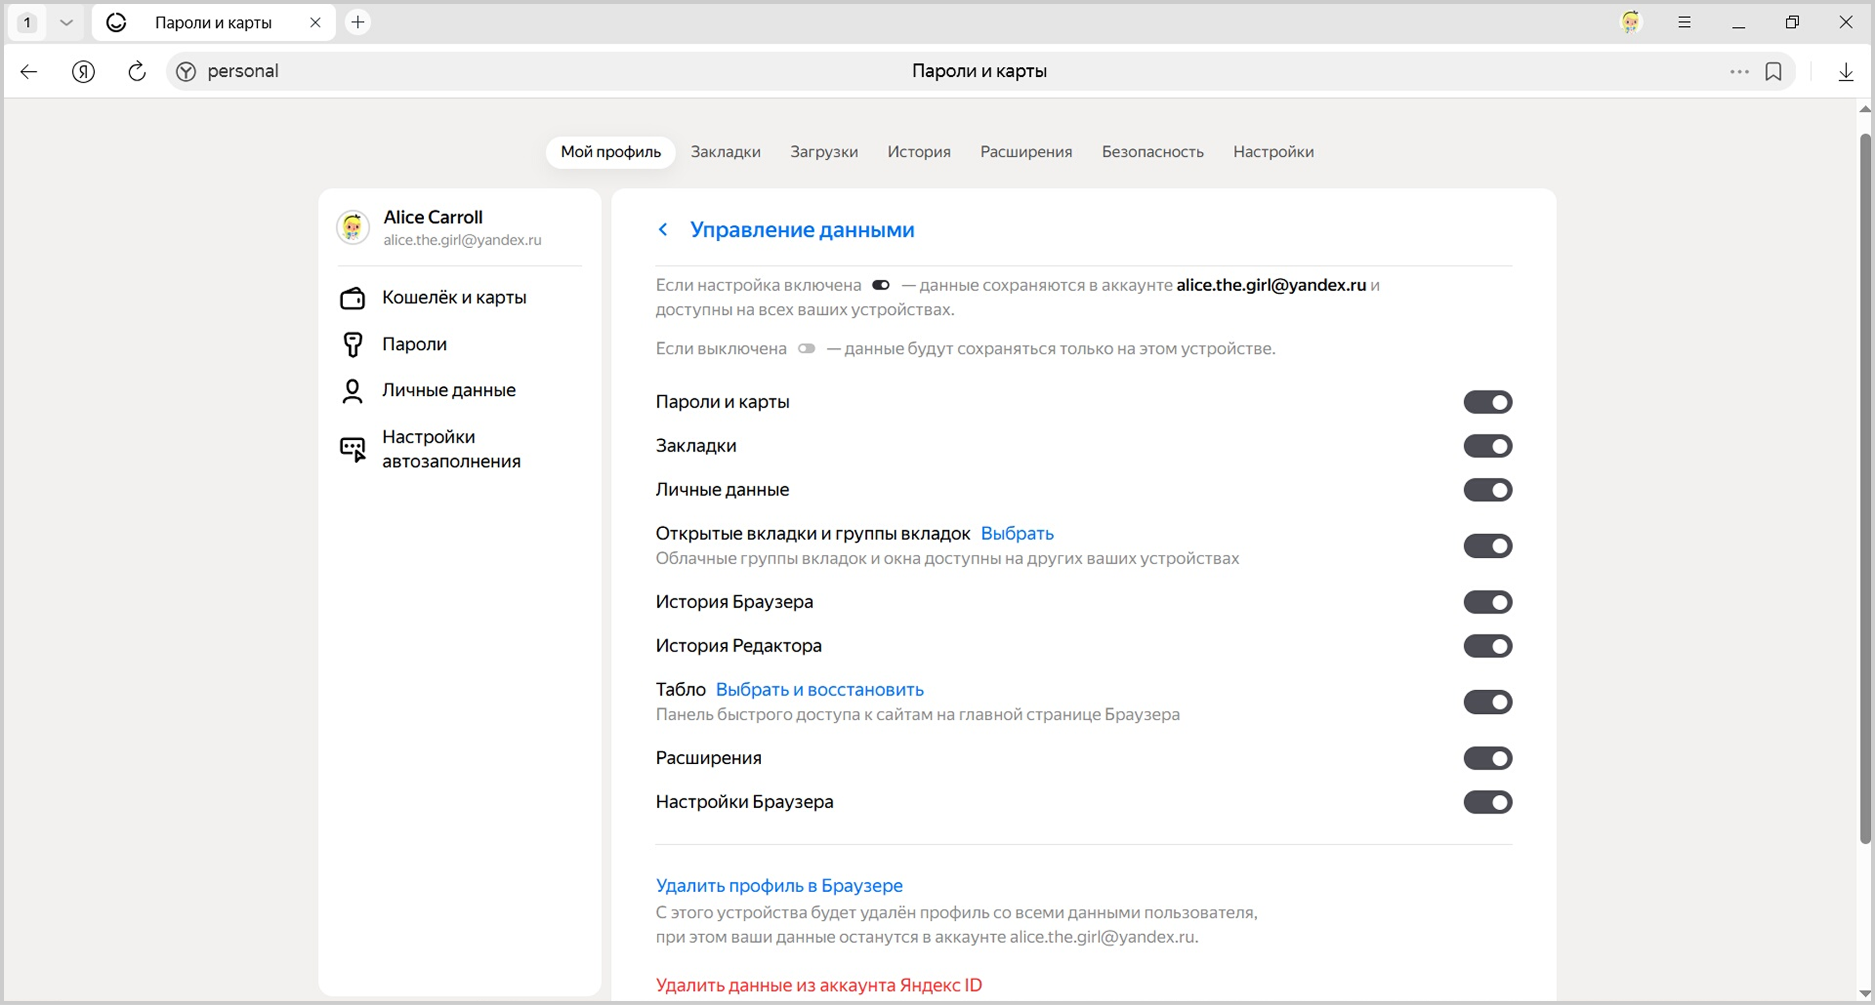Reload the page with refresh icon

pyautogui.click(x=137, y=71)
